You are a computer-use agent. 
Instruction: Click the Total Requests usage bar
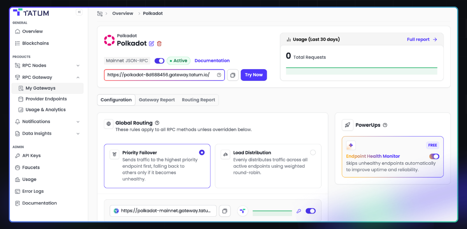[362, 71]
